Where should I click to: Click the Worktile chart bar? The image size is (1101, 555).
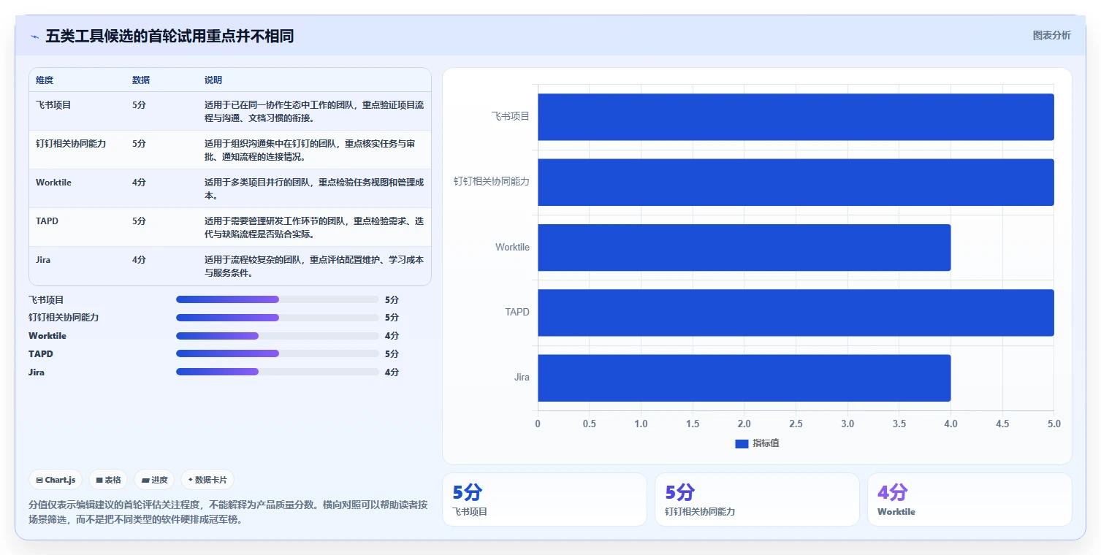point(744,248)
